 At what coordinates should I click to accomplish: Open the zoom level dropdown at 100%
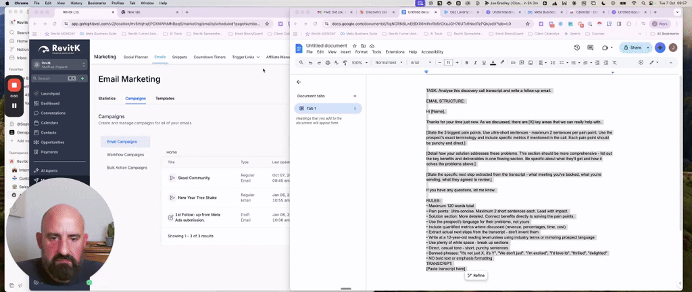coord(360,63)
